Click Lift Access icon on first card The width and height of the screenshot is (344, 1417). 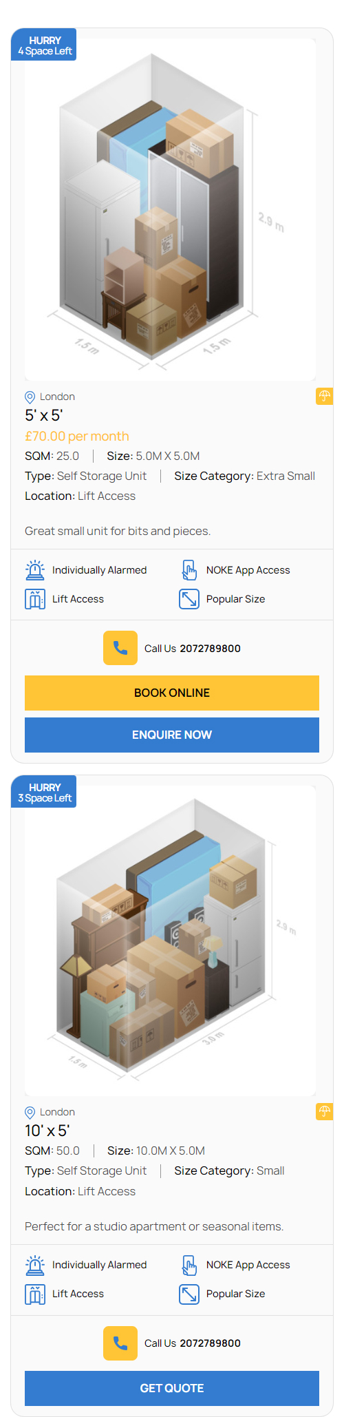[35, 599]
